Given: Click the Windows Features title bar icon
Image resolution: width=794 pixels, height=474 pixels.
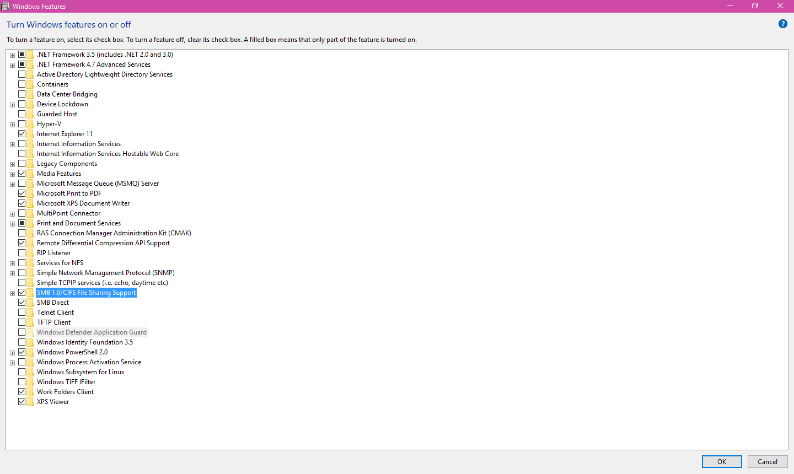Looking at the screenshot, I should [x=6, y=6].
